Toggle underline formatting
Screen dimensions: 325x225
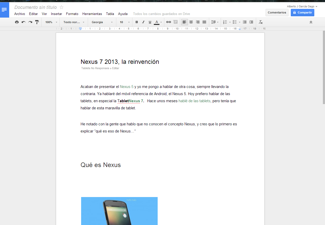150,22
